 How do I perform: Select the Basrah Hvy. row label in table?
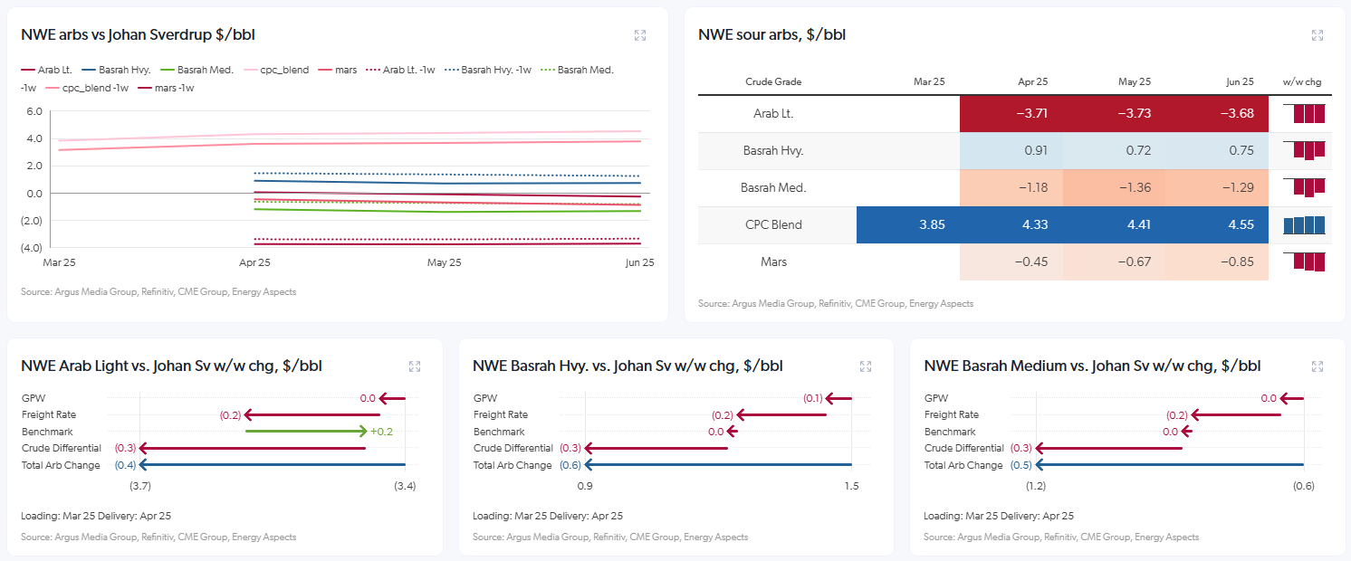[x=773, y=151]
